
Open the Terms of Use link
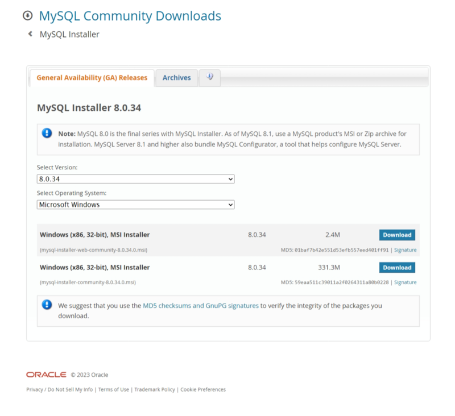point(113,389)
